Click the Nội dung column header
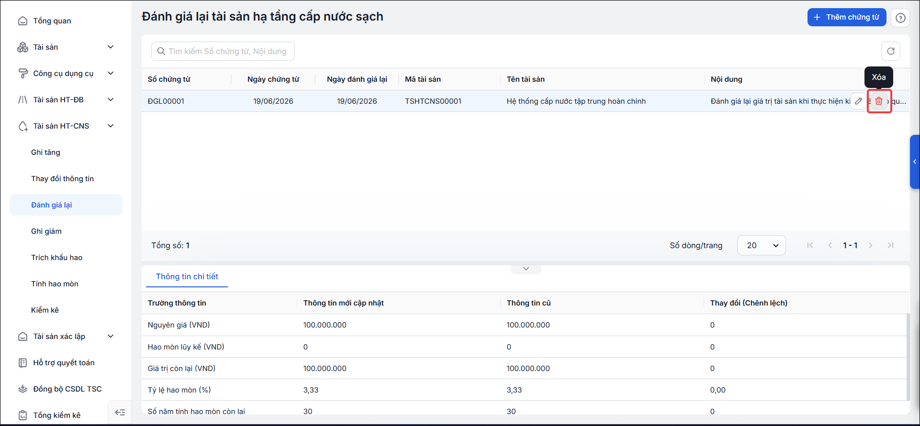 click(726, 79)
